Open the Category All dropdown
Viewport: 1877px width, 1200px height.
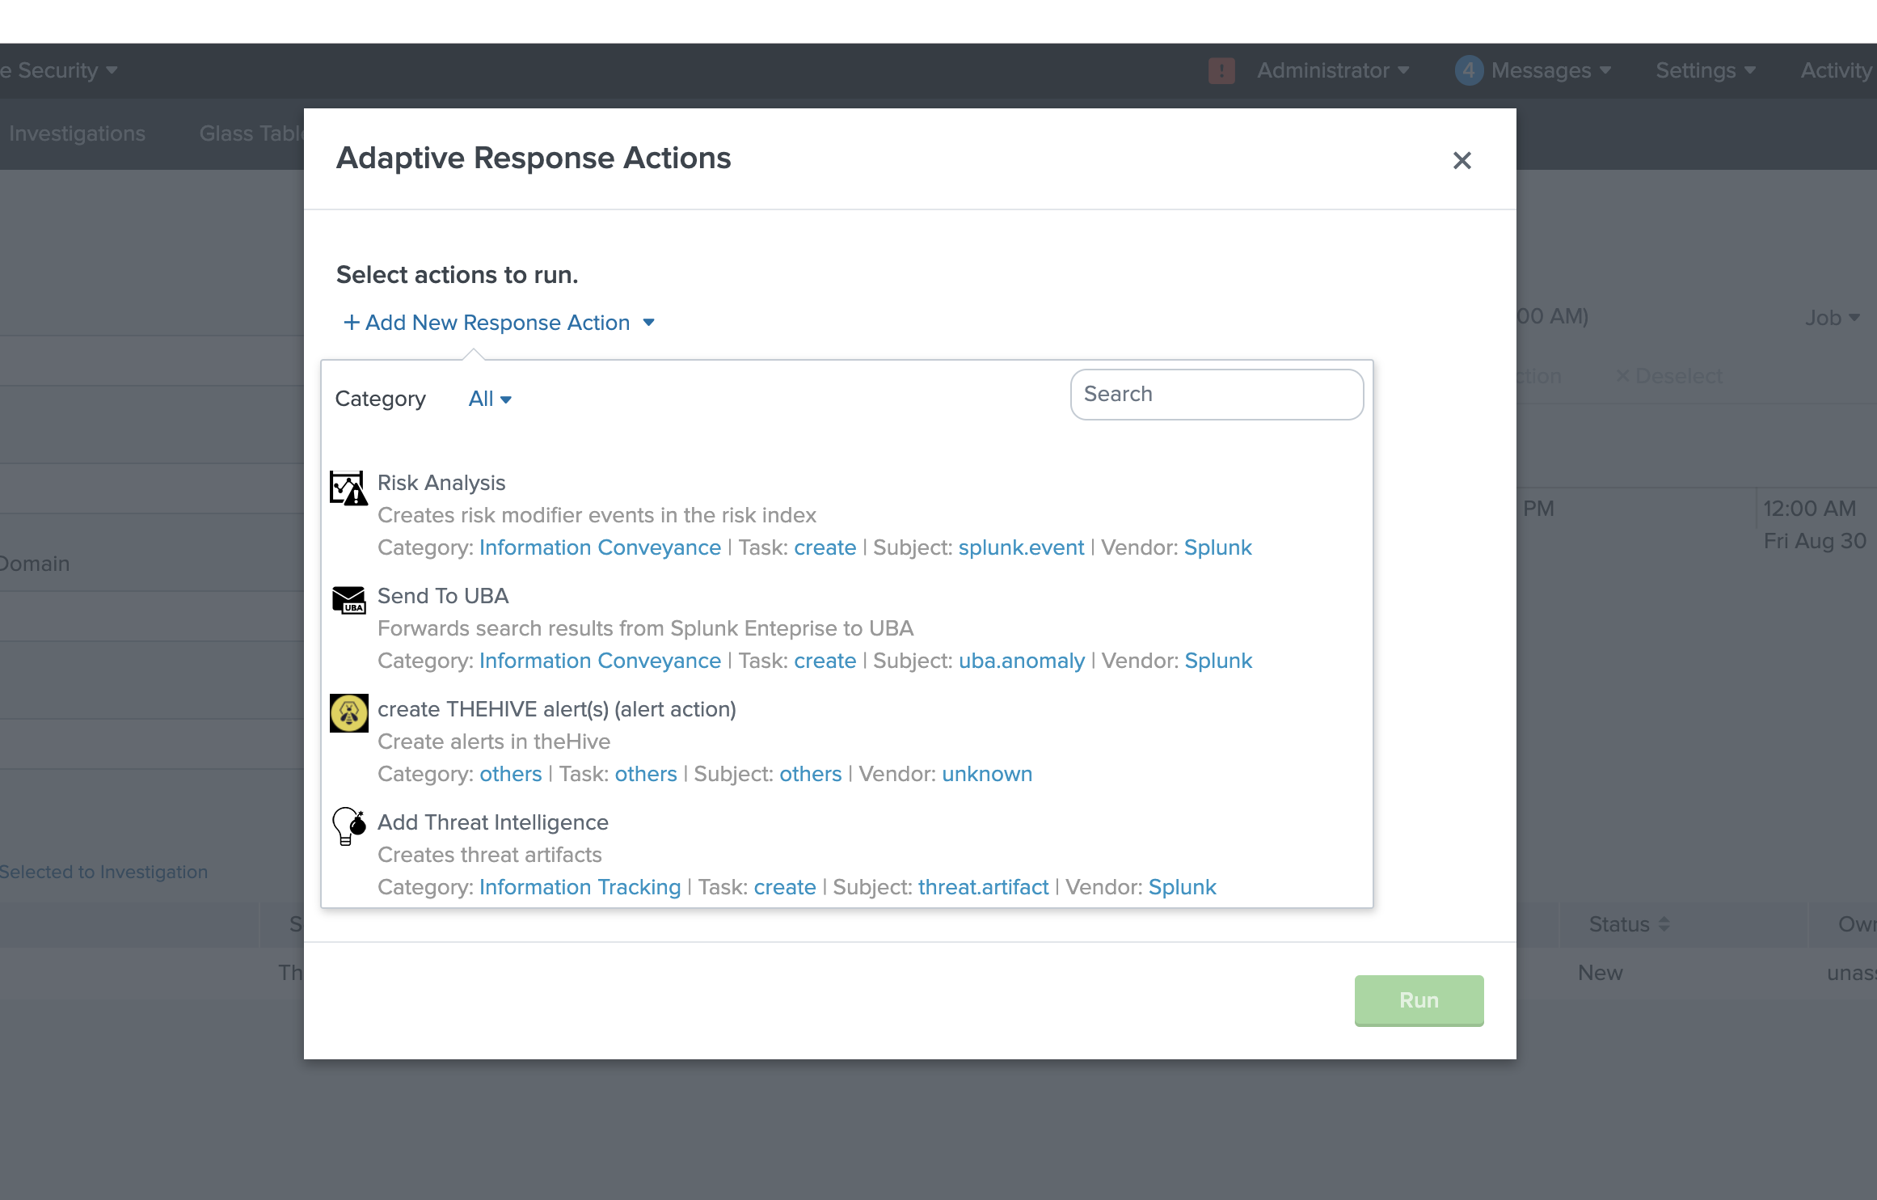coord(489,398)
